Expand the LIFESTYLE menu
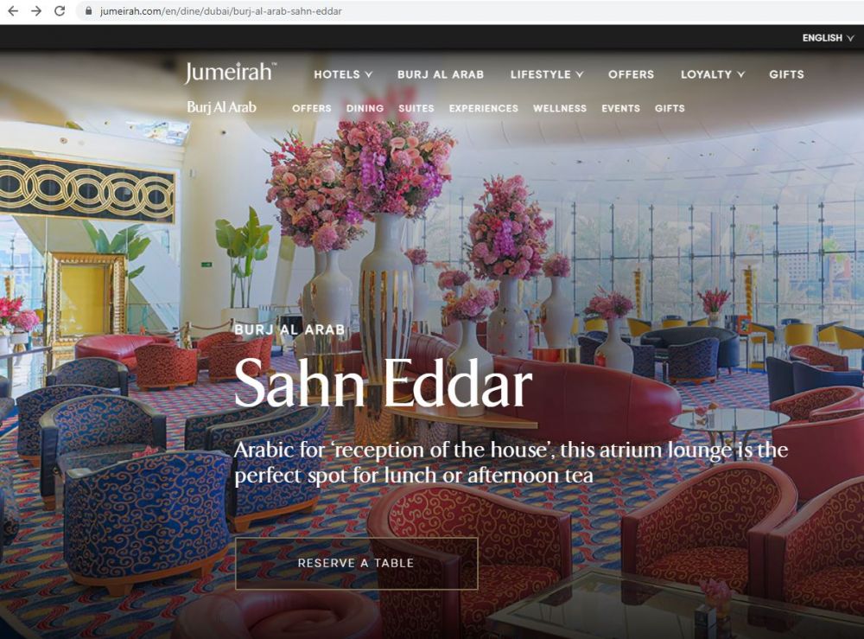The width and height of the screenshot is (864, 639). tap(547, 74)
